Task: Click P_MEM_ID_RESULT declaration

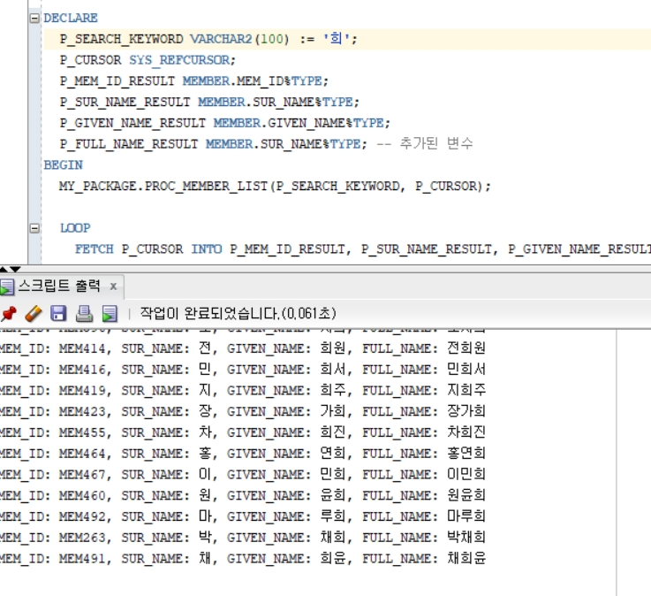Action: click(117, 81)
